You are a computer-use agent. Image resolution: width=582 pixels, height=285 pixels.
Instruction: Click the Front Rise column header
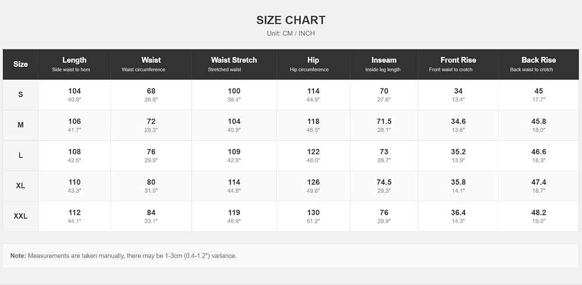(x=458, y=64)
